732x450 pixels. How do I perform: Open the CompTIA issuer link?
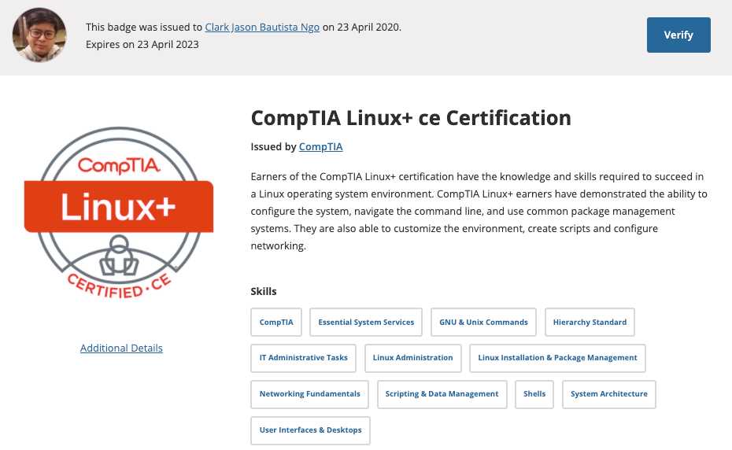pyautogui.click(x=320, y=146)
